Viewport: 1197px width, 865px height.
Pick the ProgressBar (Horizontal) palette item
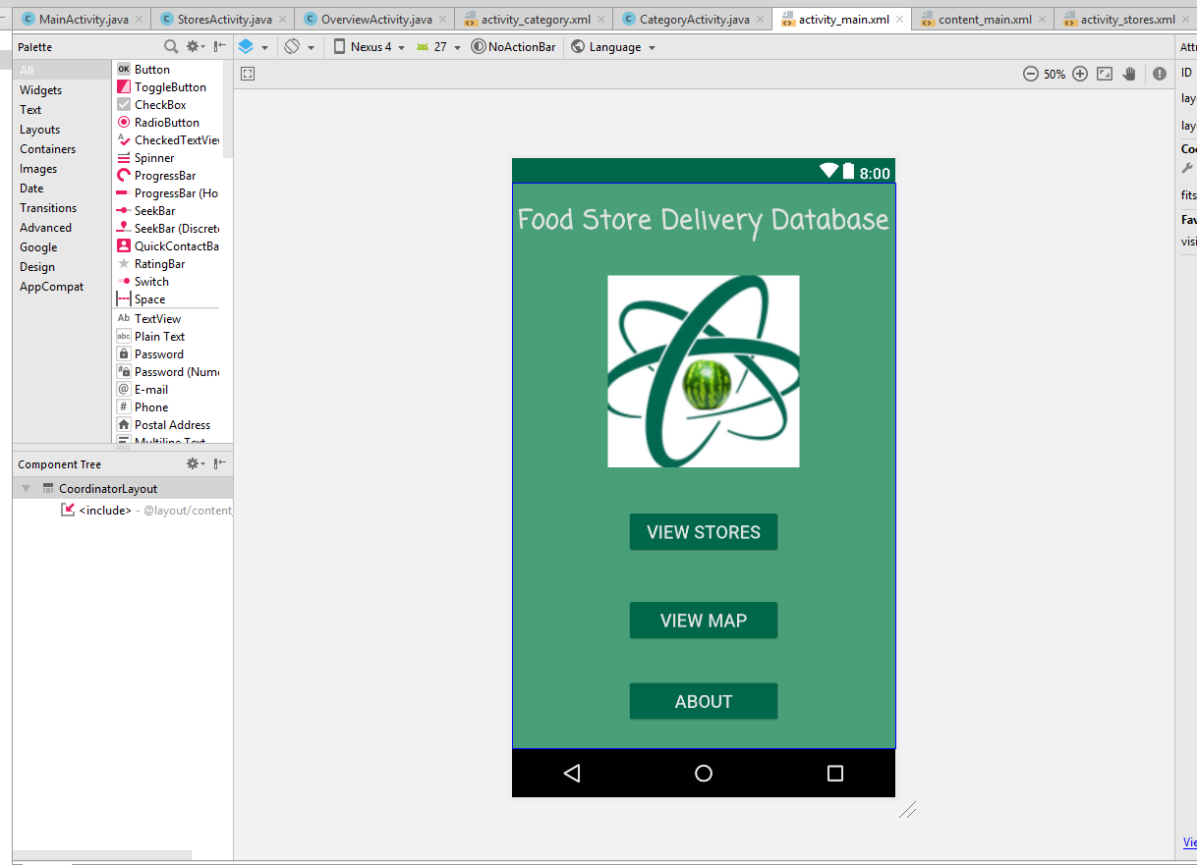coord(168,192)
